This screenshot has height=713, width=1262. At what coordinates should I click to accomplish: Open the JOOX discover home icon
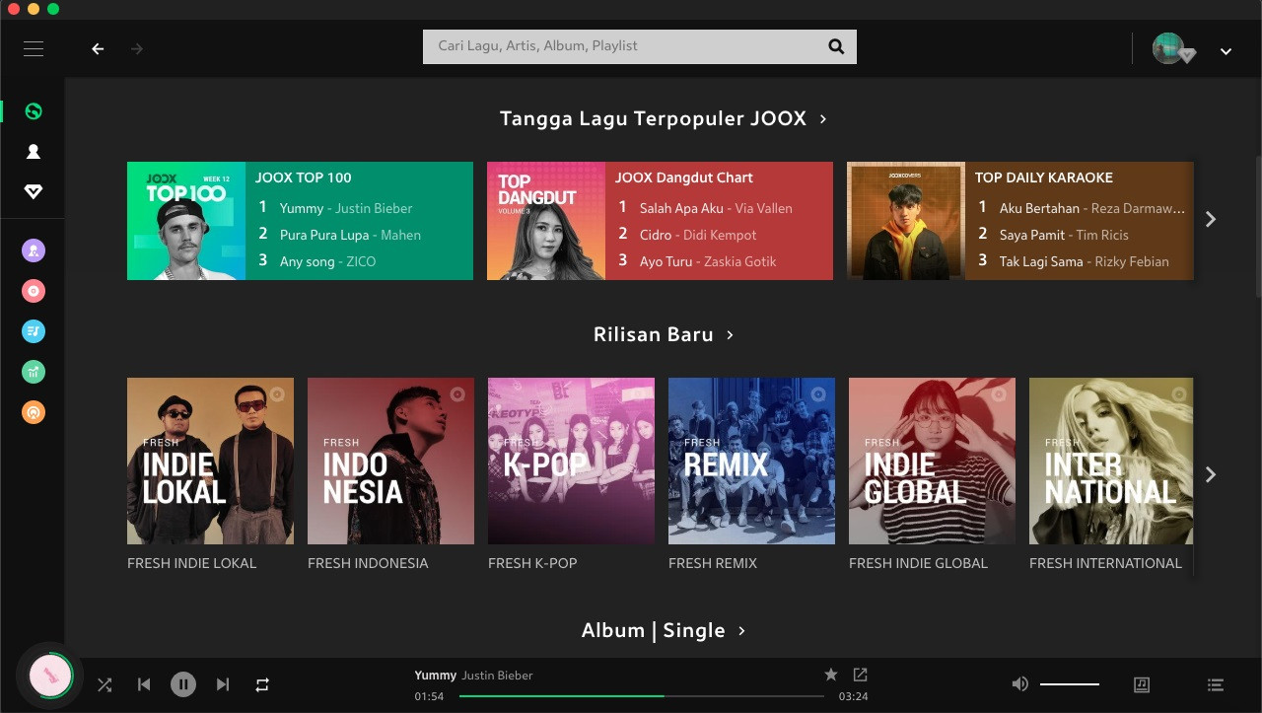[x=34, y=111]
